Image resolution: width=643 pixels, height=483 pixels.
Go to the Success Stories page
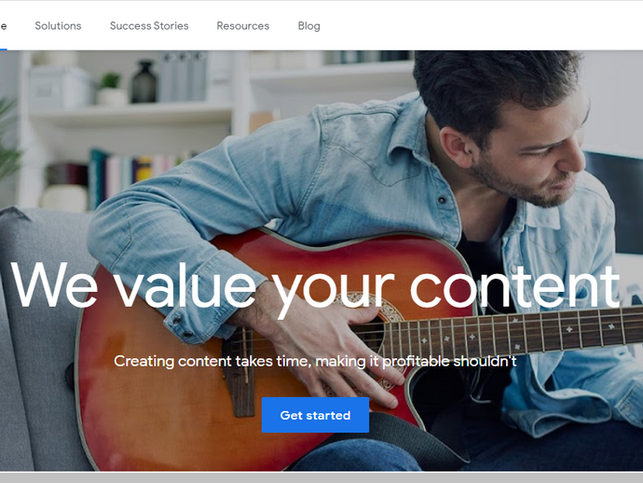[149, 26]
